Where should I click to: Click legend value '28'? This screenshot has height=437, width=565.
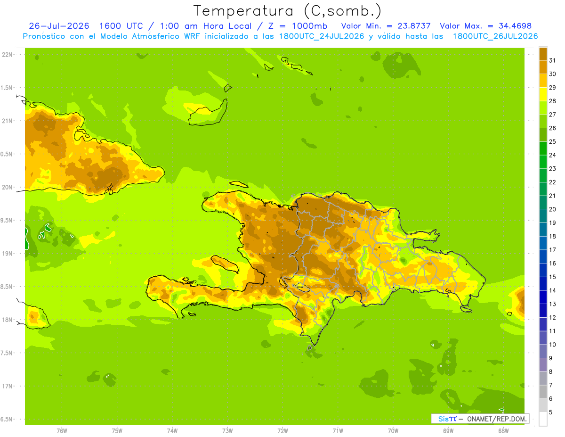[x=553, y=101]
